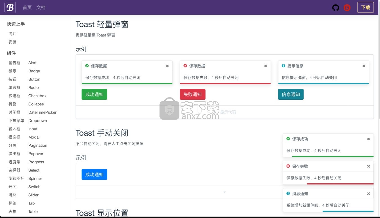Image resolution: width=380 pixels, height=218 pixels.
Task: Click text 系统增加新组件啦，4 秒后自动关闭
Action: 318,205
